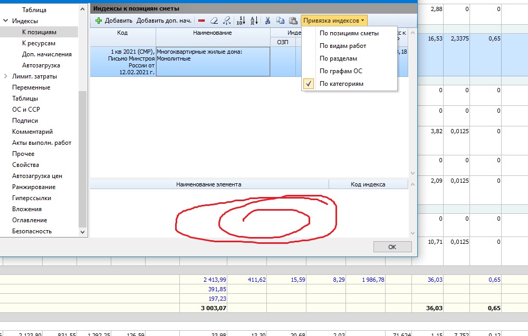528x336 pixels.
Task: Click Добавить доп. нач. button
Action: point(164,21)
